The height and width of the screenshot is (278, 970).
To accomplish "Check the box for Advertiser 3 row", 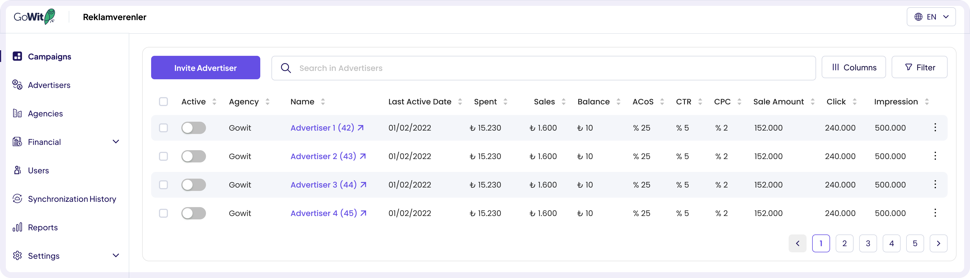I will (x=163, y=185).
